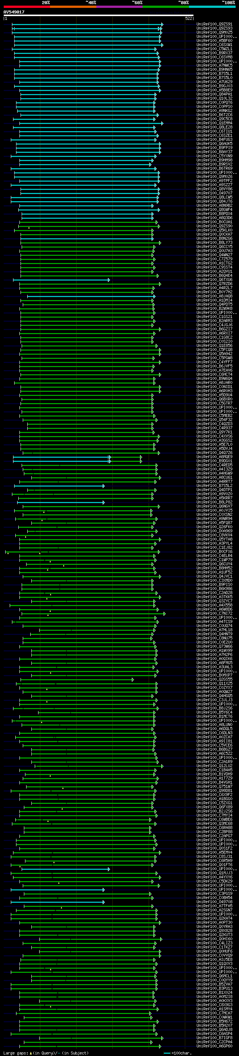Select hit UniRef100_A8MQE9
239x1056 pixels.
[214, 457]
